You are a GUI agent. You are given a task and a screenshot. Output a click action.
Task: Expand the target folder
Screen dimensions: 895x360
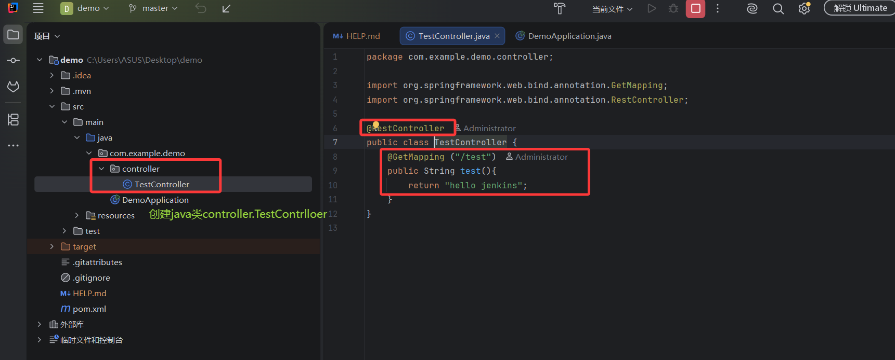point(52,246)
